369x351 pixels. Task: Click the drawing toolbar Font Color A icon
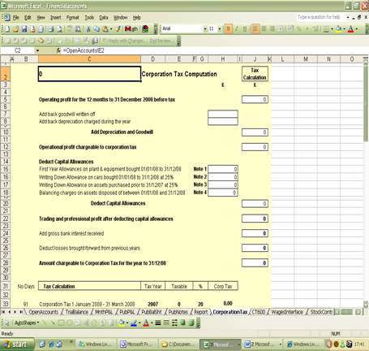146,323
